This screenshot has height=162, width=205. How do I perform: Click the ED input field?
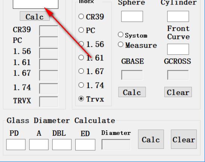(x=85, y=145)
